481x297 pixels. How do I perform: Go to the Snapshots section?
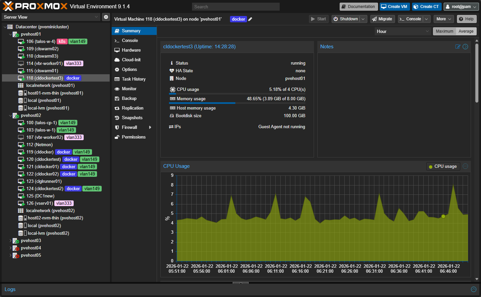pyautogui.click(x=132, y=118)
